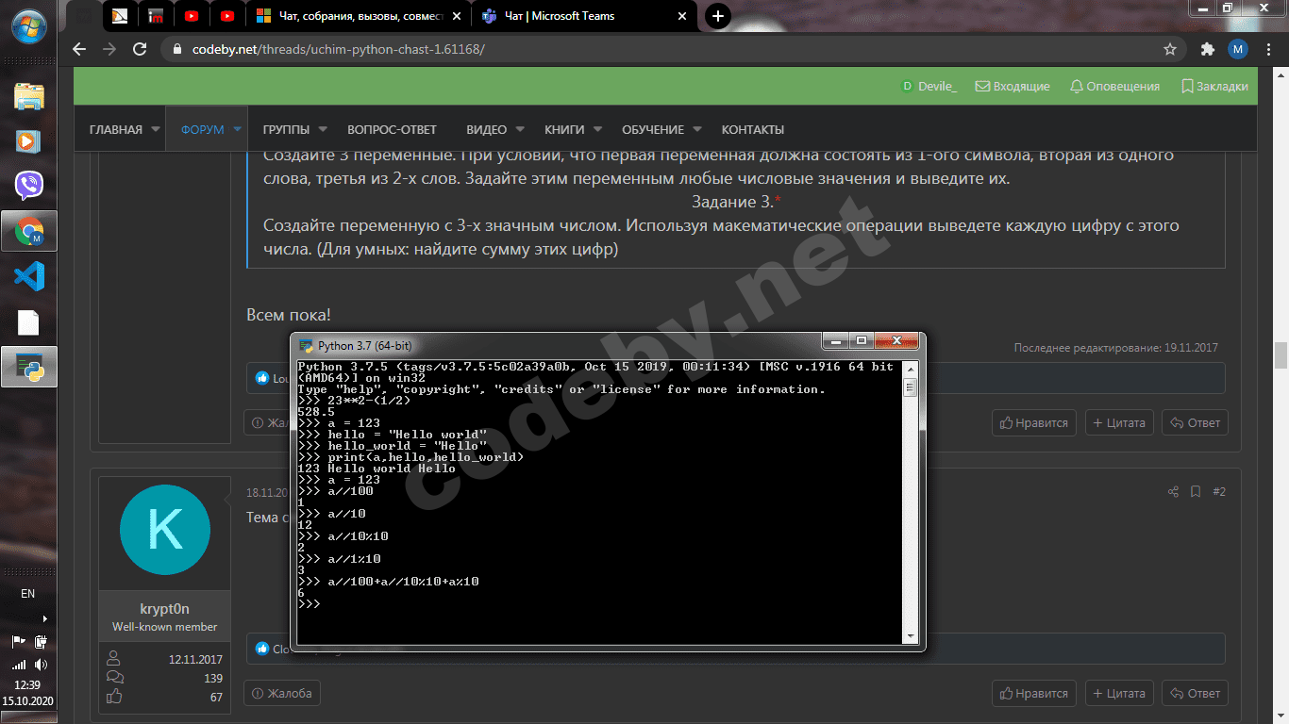The height and width of the screenshot is (724, 1289).
Task: Go forward using the browser forward arrow
Action: pos(109,49)
